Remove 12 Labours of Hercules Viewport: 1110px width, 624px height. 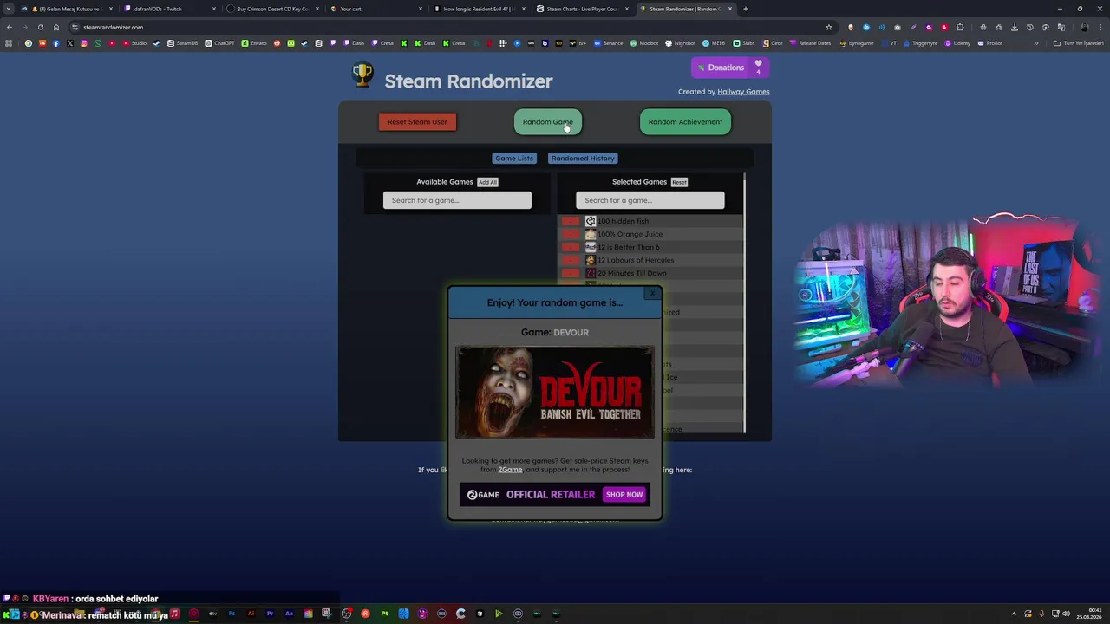[x=570, y=260]
